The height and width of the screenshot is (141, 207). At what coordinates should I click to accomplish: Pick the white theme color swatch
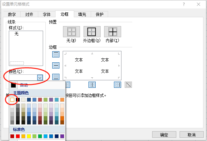pos(12,100)
